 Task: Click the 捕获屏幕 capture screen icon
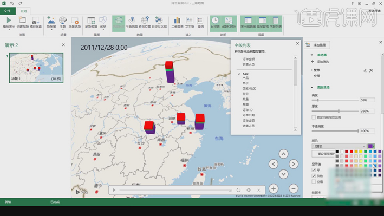tap(36, 21)
